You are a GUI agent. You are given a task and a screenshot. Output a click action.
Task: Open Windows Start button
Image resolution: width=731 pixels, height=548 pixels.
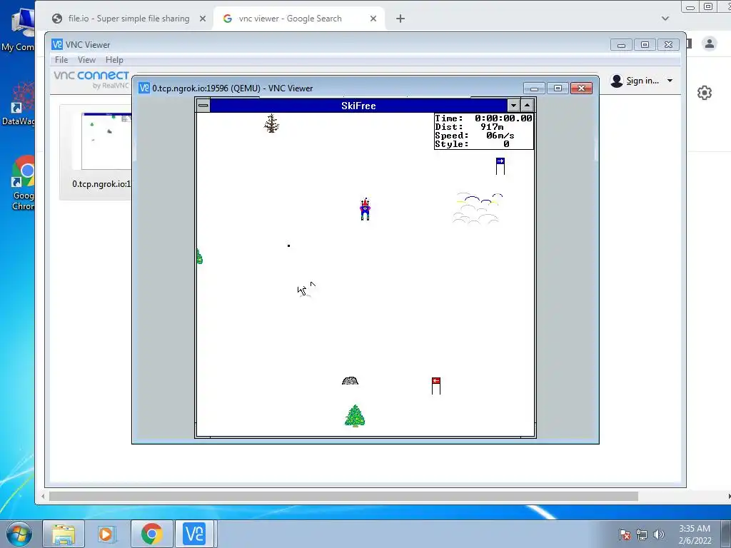[19, 534]
